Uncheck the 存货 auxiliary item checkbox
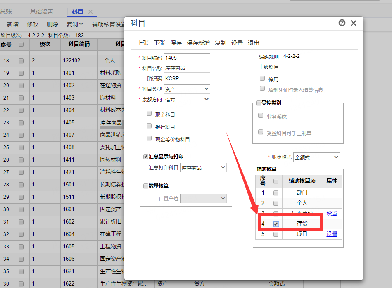 coord(276,224)
